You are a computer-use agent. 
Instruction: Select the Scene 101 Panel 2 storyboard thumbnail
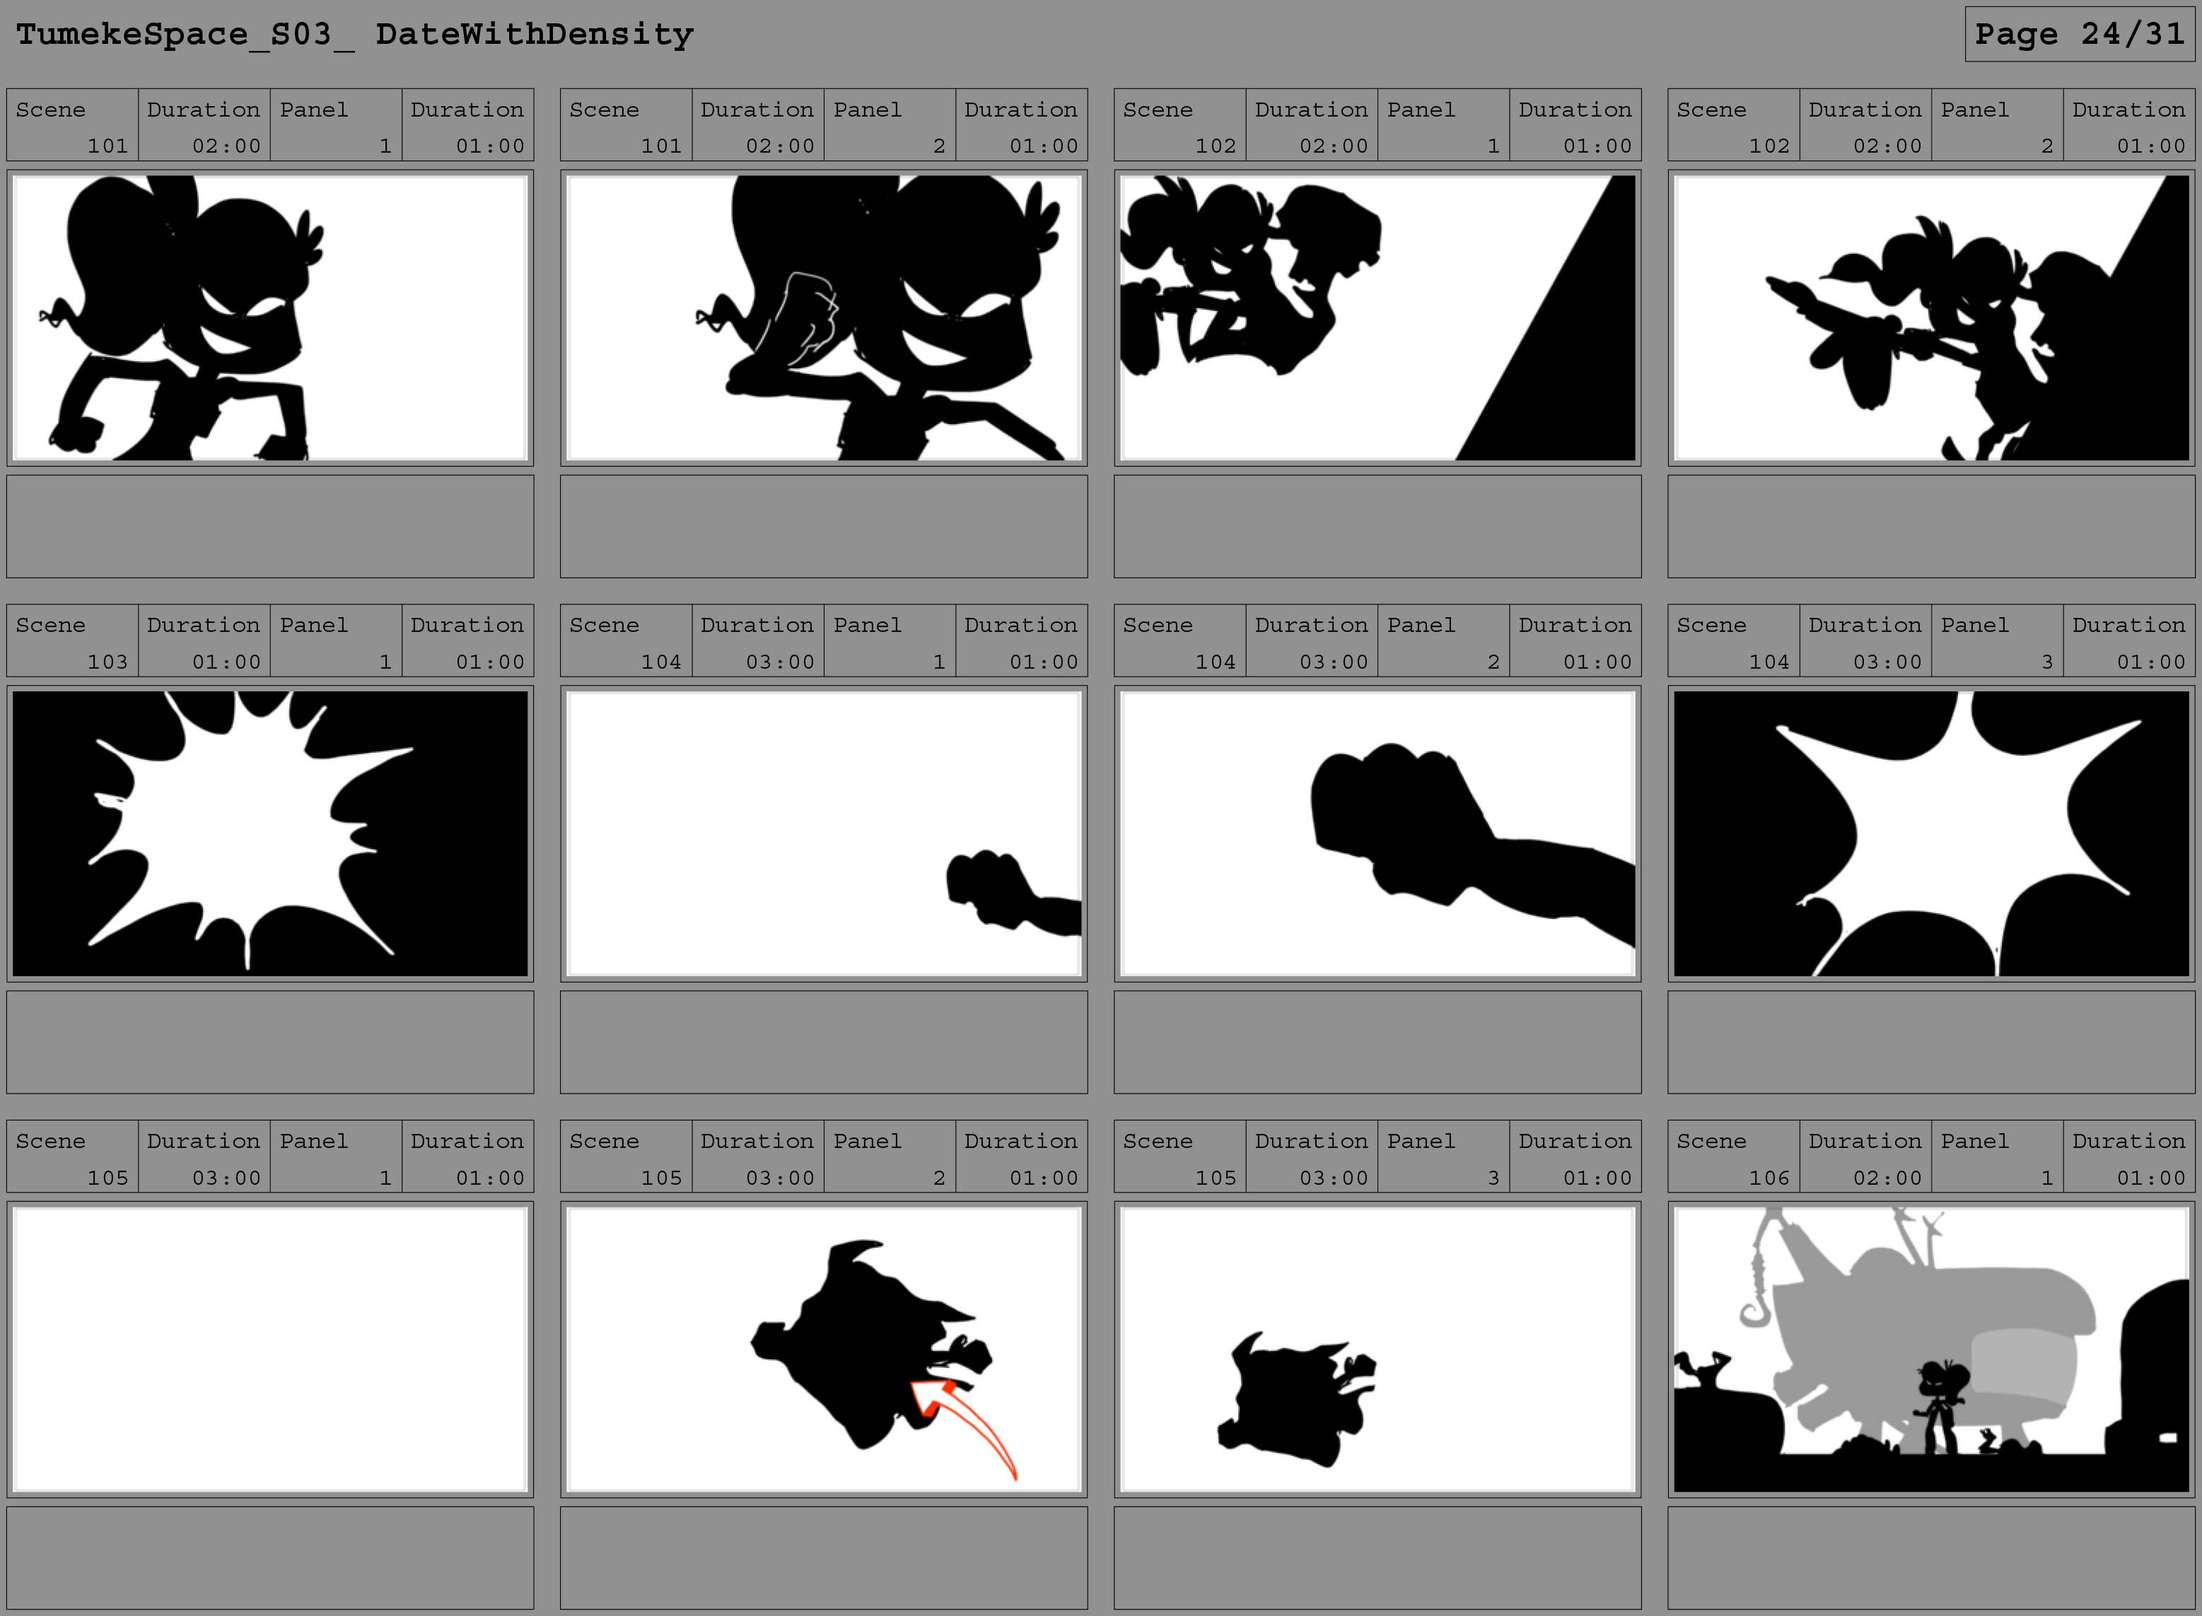pyautogui.click(x=824, y=318)
